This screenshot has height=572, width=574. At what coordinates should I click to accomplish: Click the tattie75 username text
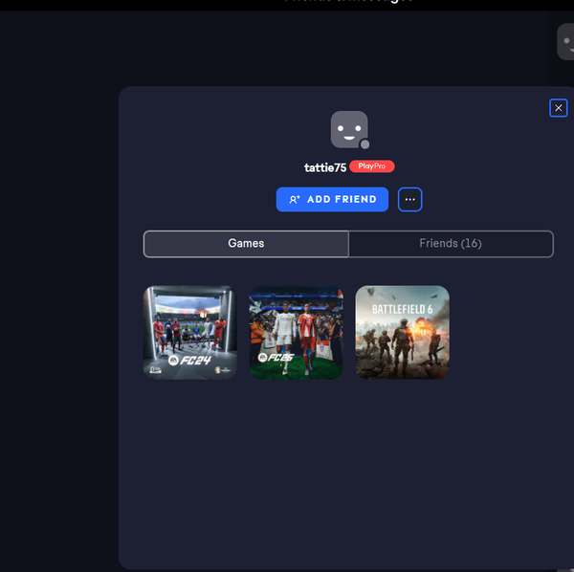[x=325, y=167]
